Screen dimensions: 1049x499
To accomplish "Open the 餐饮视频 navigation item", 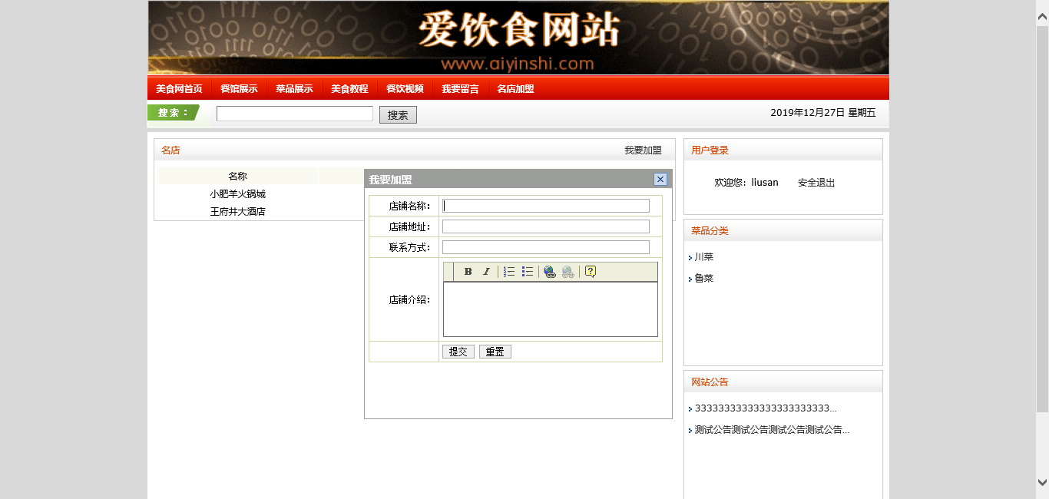I will coord(405,88).
